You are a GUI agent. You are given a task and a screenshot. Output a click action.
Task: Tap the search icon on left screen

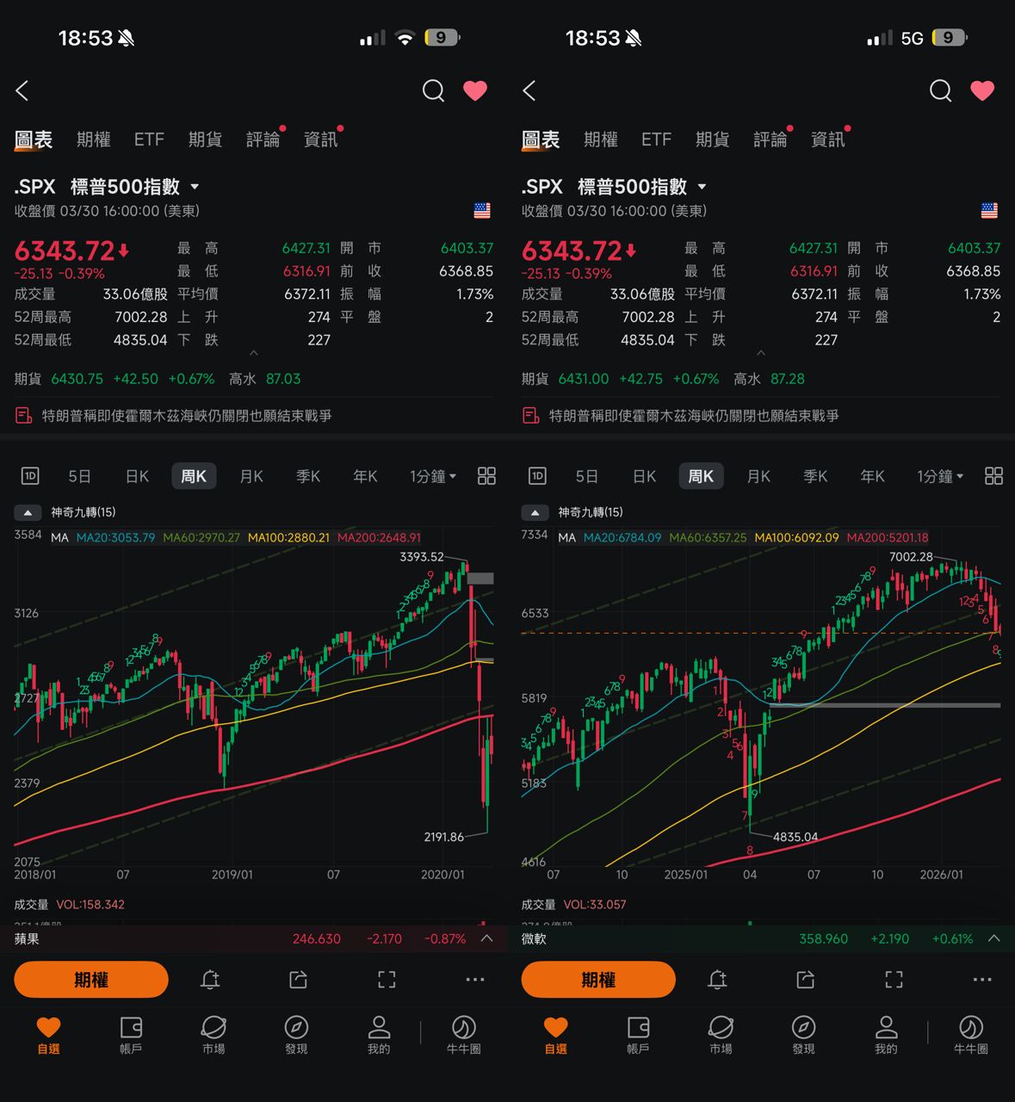(433, 90)
